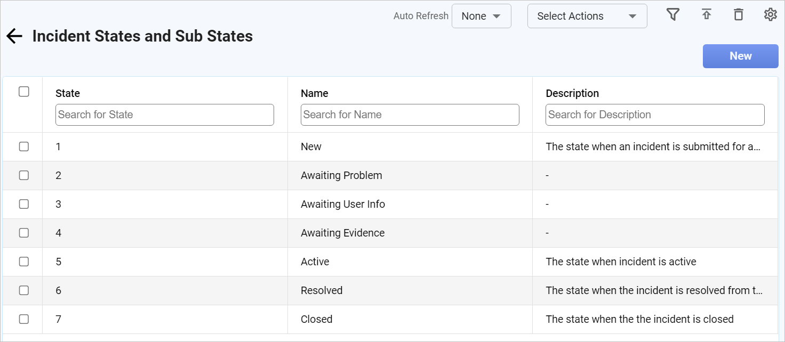
Task: Click the trash delete icon
Action: (x=738, y=15)
